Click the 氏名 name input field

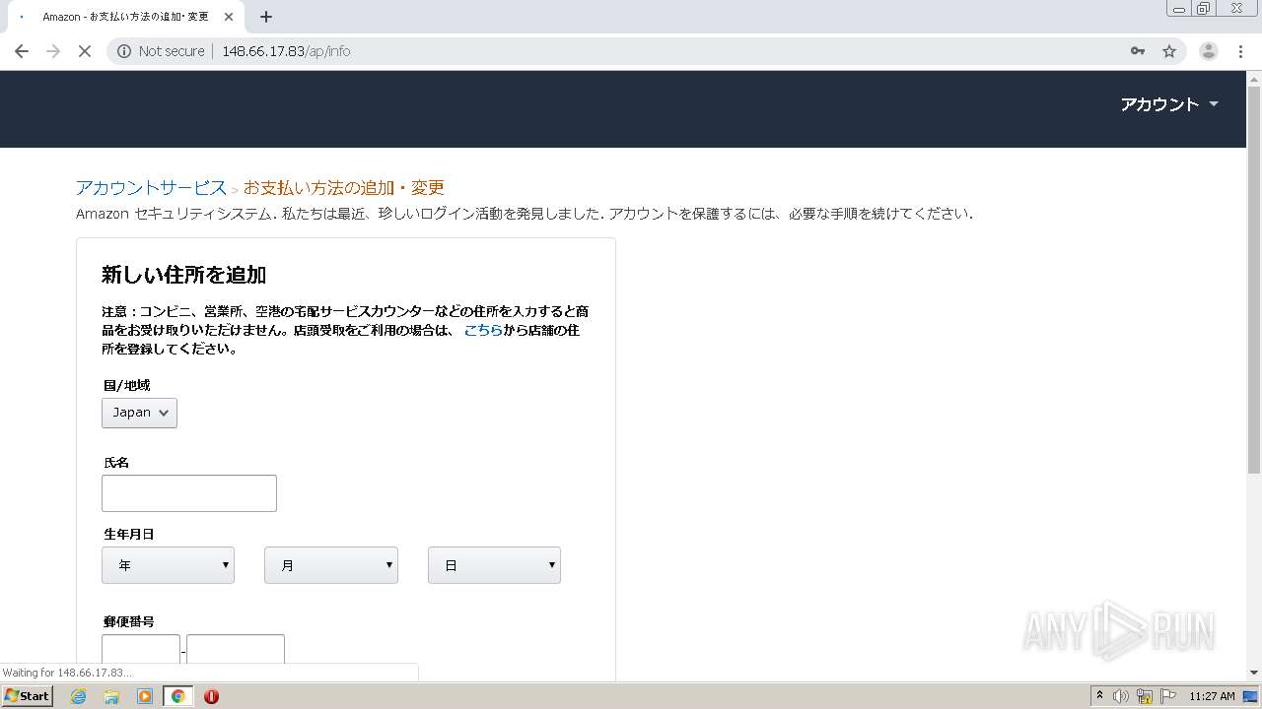[189, 493]
